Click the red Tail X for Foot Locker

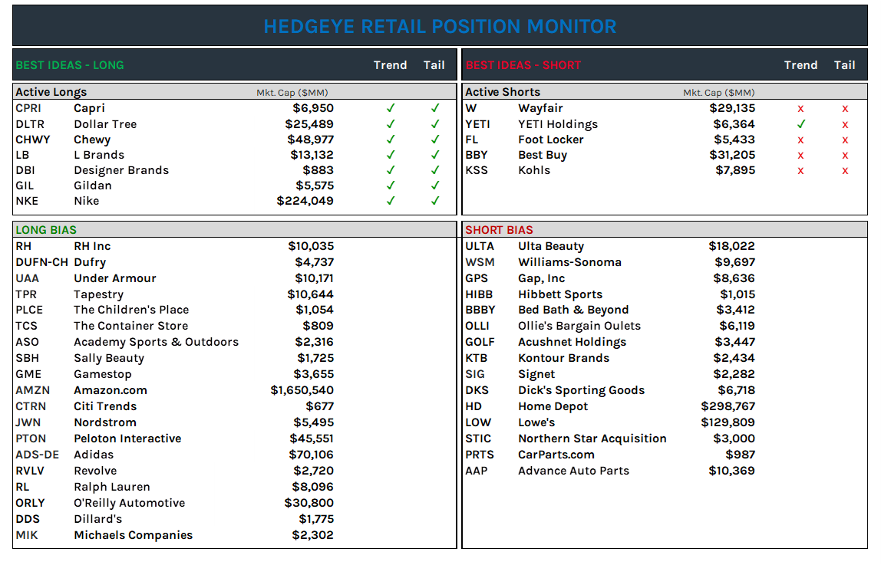click(845, 139)
